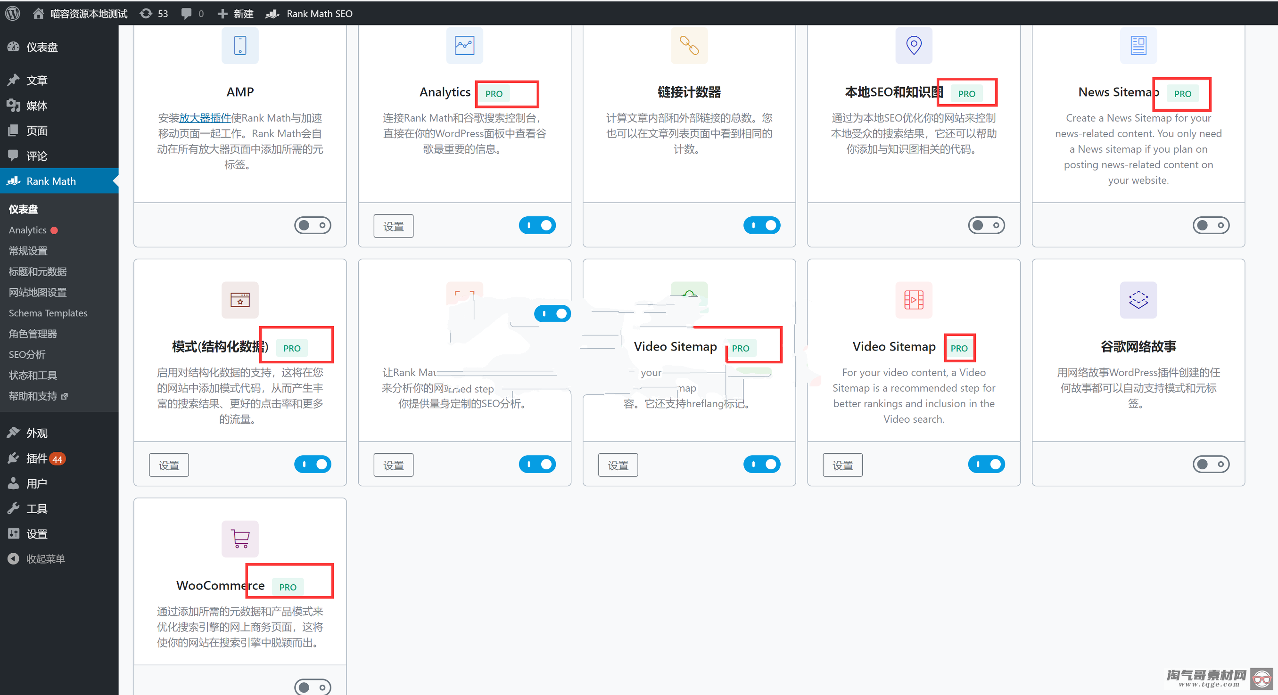The height and width of the screenshot is (695, 1278).
Task: Disable the 链接计数器 module toggle
Action: (x=762, y=226)
